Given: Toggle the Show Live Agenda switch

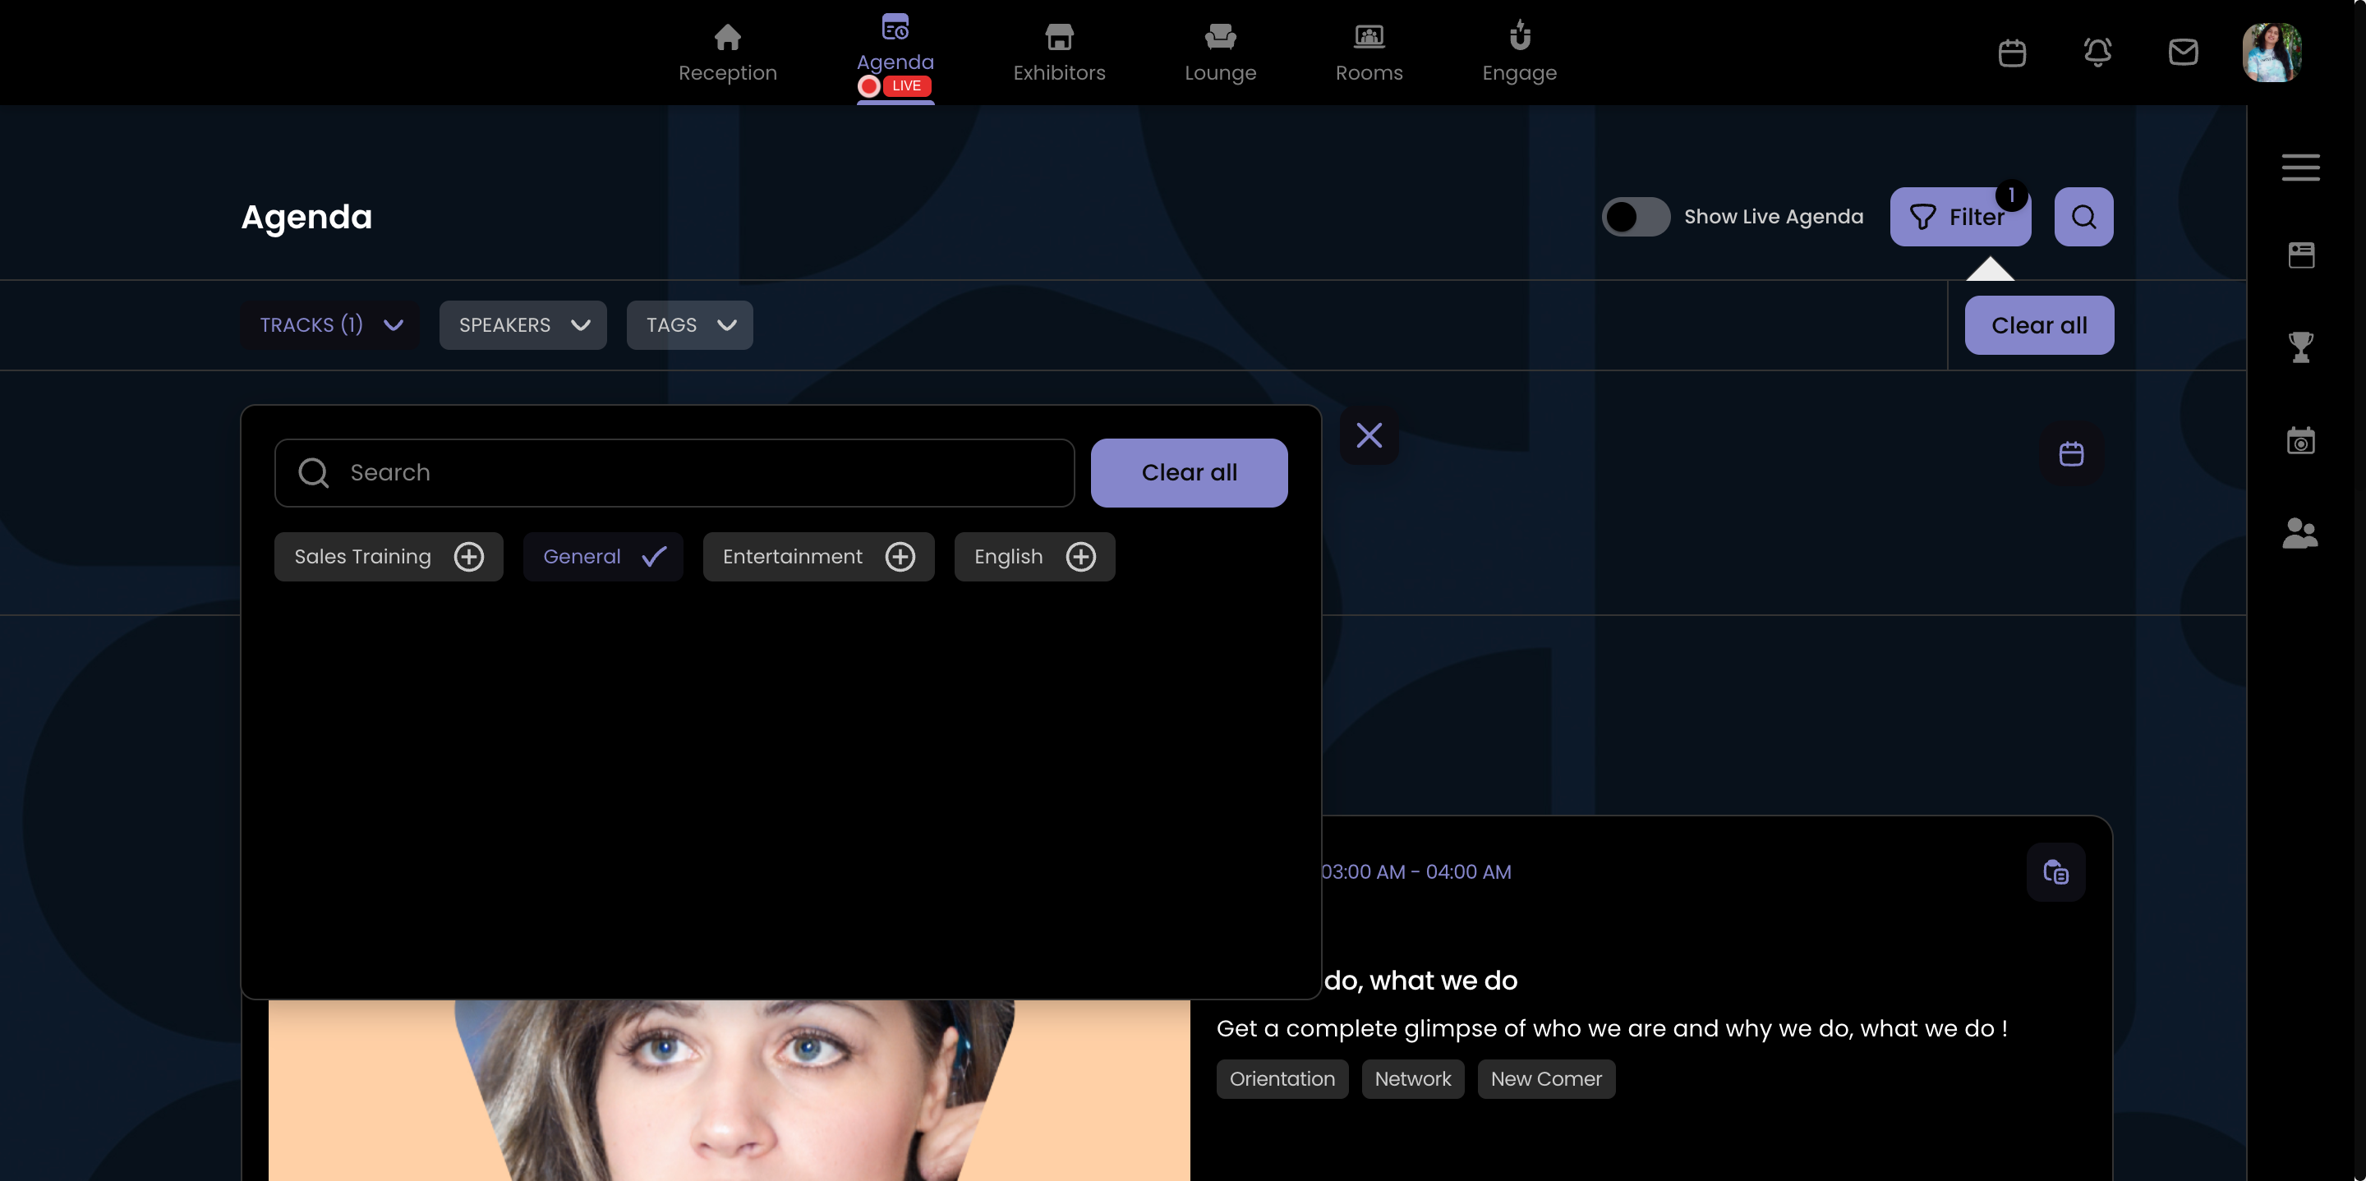Looking at the screenshot, I should pos(1635,217).
